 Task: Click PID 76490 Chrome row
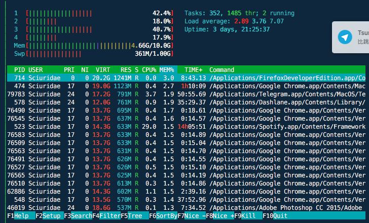(x=186, y=110)
